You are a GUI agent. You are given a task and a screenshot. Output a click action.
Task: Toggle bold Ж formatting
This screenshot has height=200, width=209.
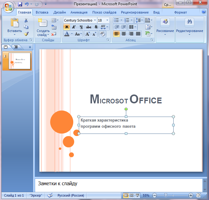(x=67, y=27)
